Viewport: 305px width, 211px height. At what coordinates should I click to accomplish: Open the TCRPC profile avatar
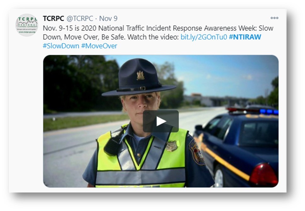(27, 25)
